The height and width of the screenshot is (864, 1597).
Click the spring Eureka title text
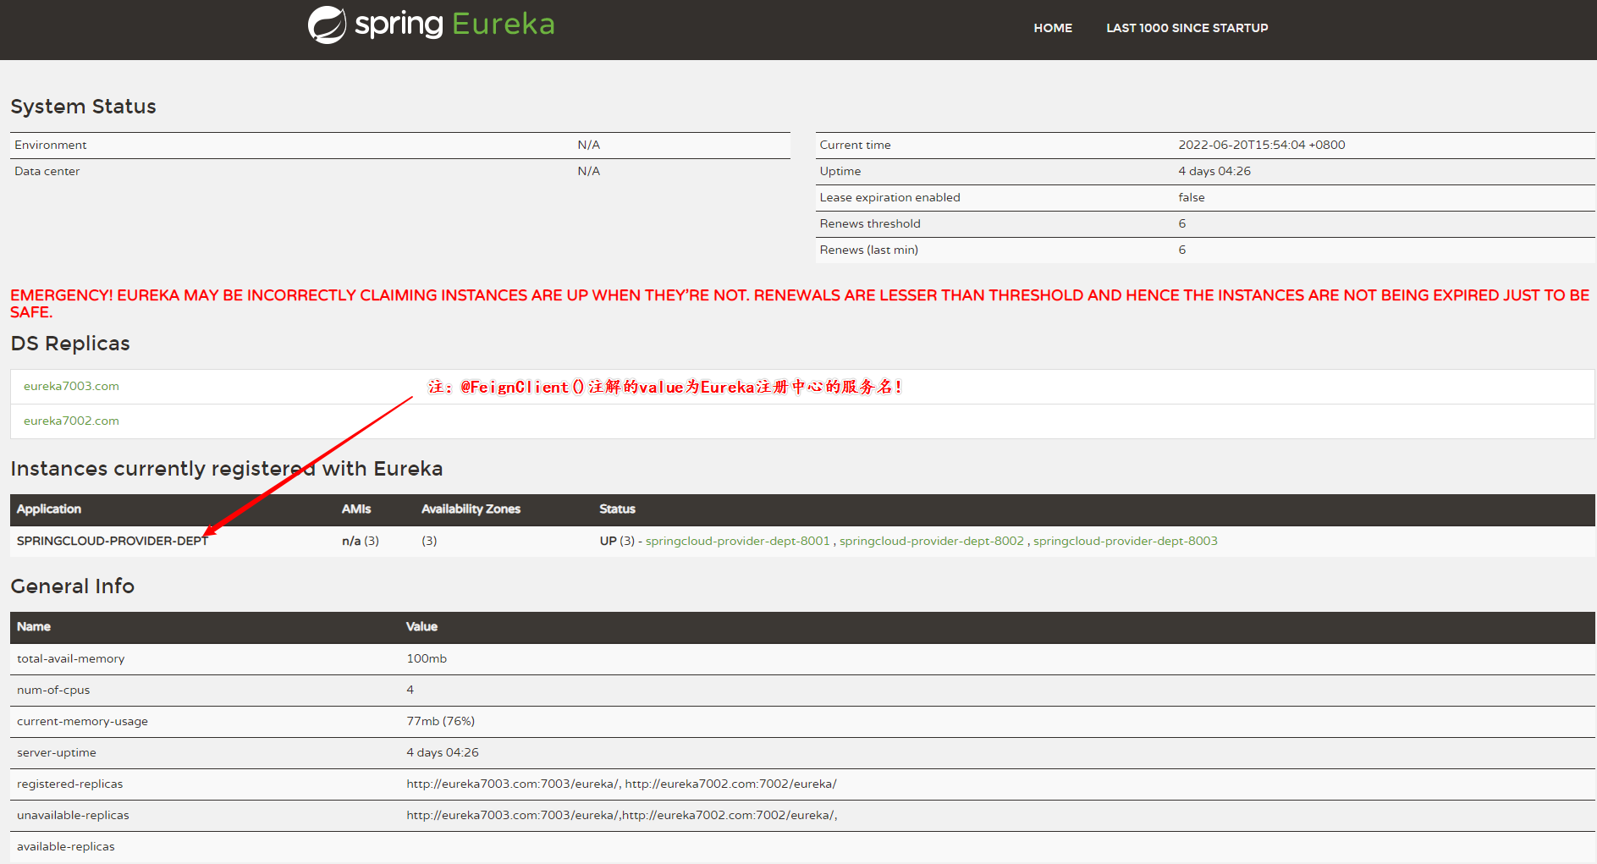[454, 24]
